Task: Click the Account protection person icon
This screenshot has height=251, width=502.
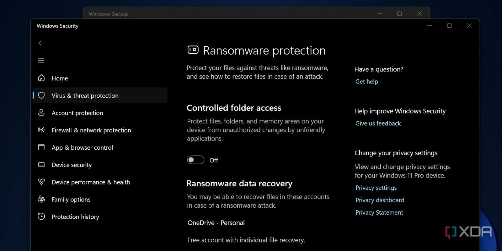Action: point(41,113)
